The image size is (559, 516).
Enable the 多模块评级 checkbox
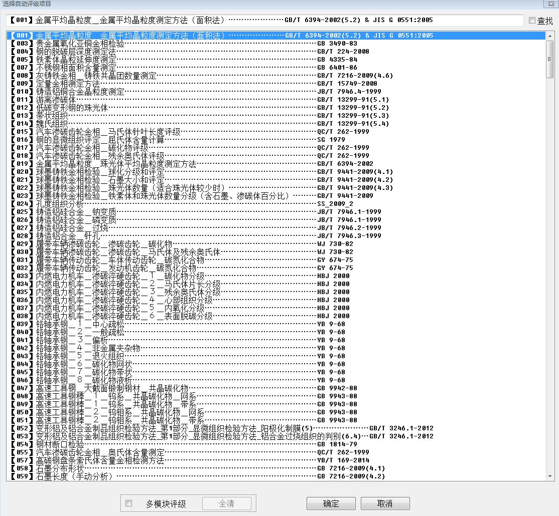[x=129, y=503]
